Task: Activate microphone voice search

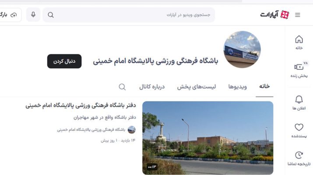Action: [33, 15]
